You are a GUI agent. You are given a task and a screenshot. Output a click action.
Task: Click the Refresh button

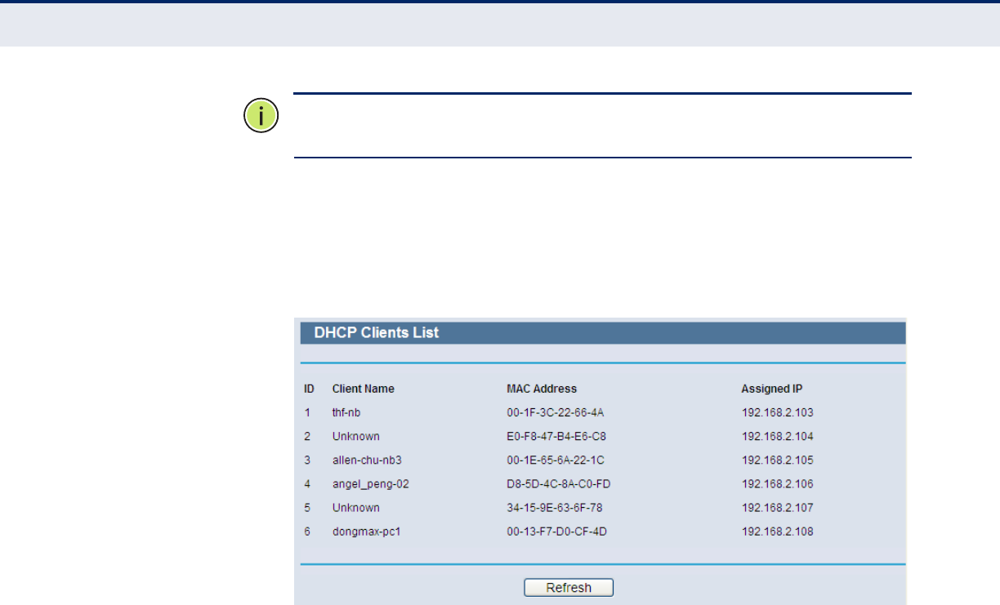[569, 588]
